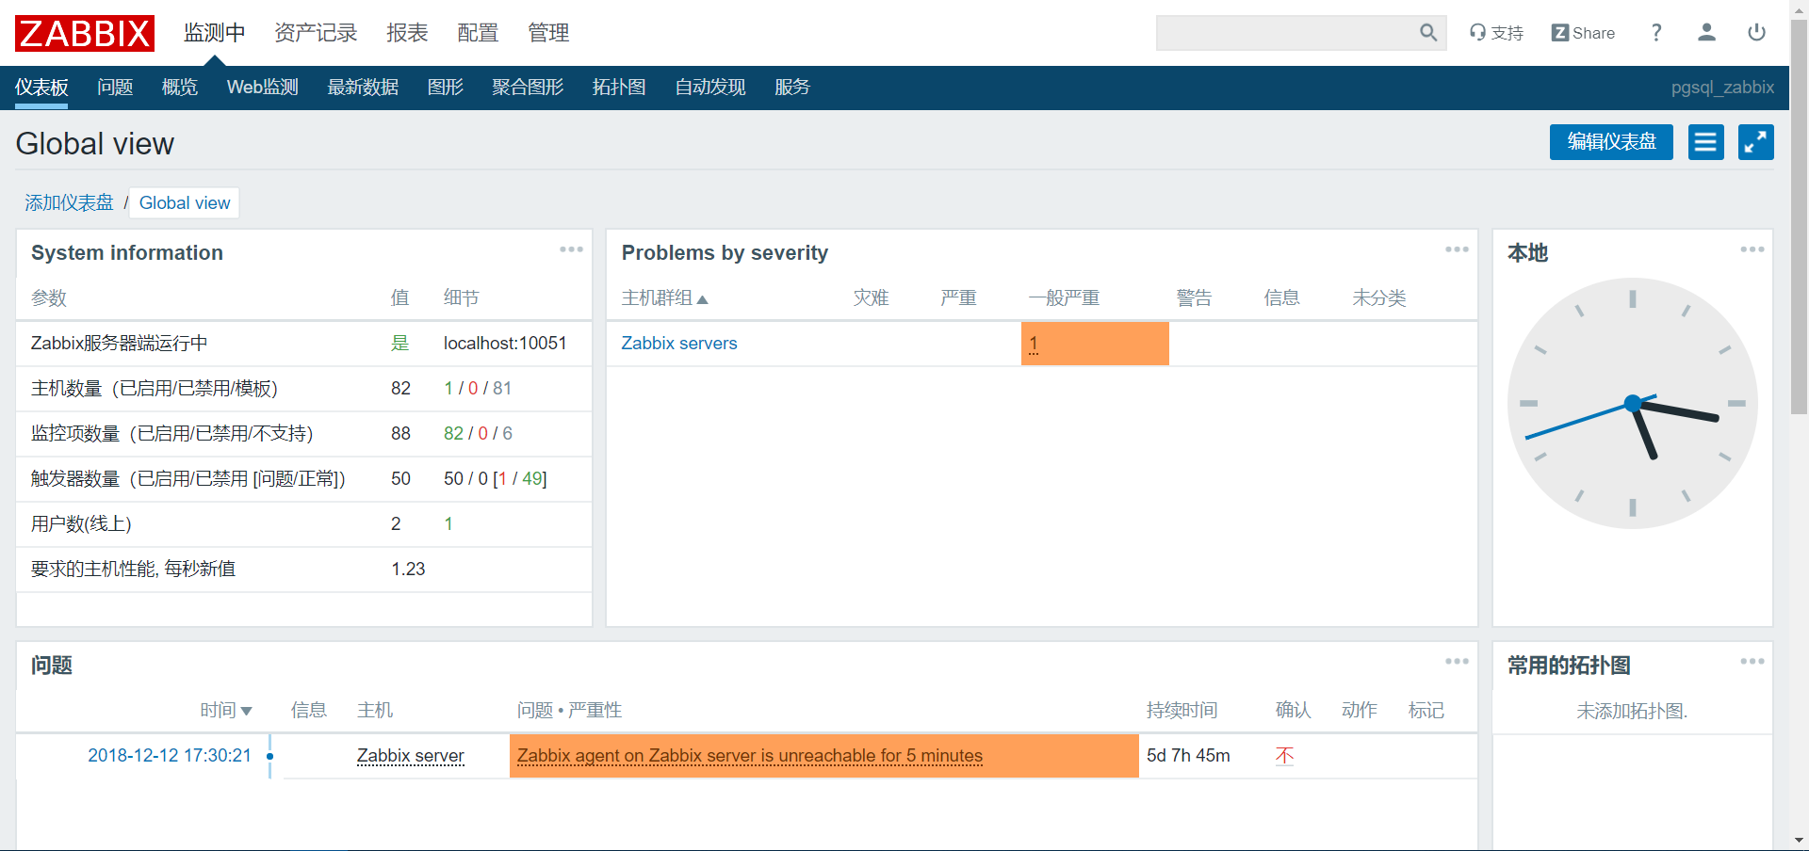1809x851 pixels.
Task: Select the 仪表板 submenu tab
Action: tap(41, 88)
